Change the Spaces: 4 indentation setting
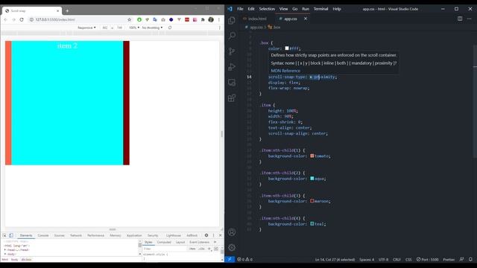The width and height of the screenshot is (477, 268). pos(367,260)
